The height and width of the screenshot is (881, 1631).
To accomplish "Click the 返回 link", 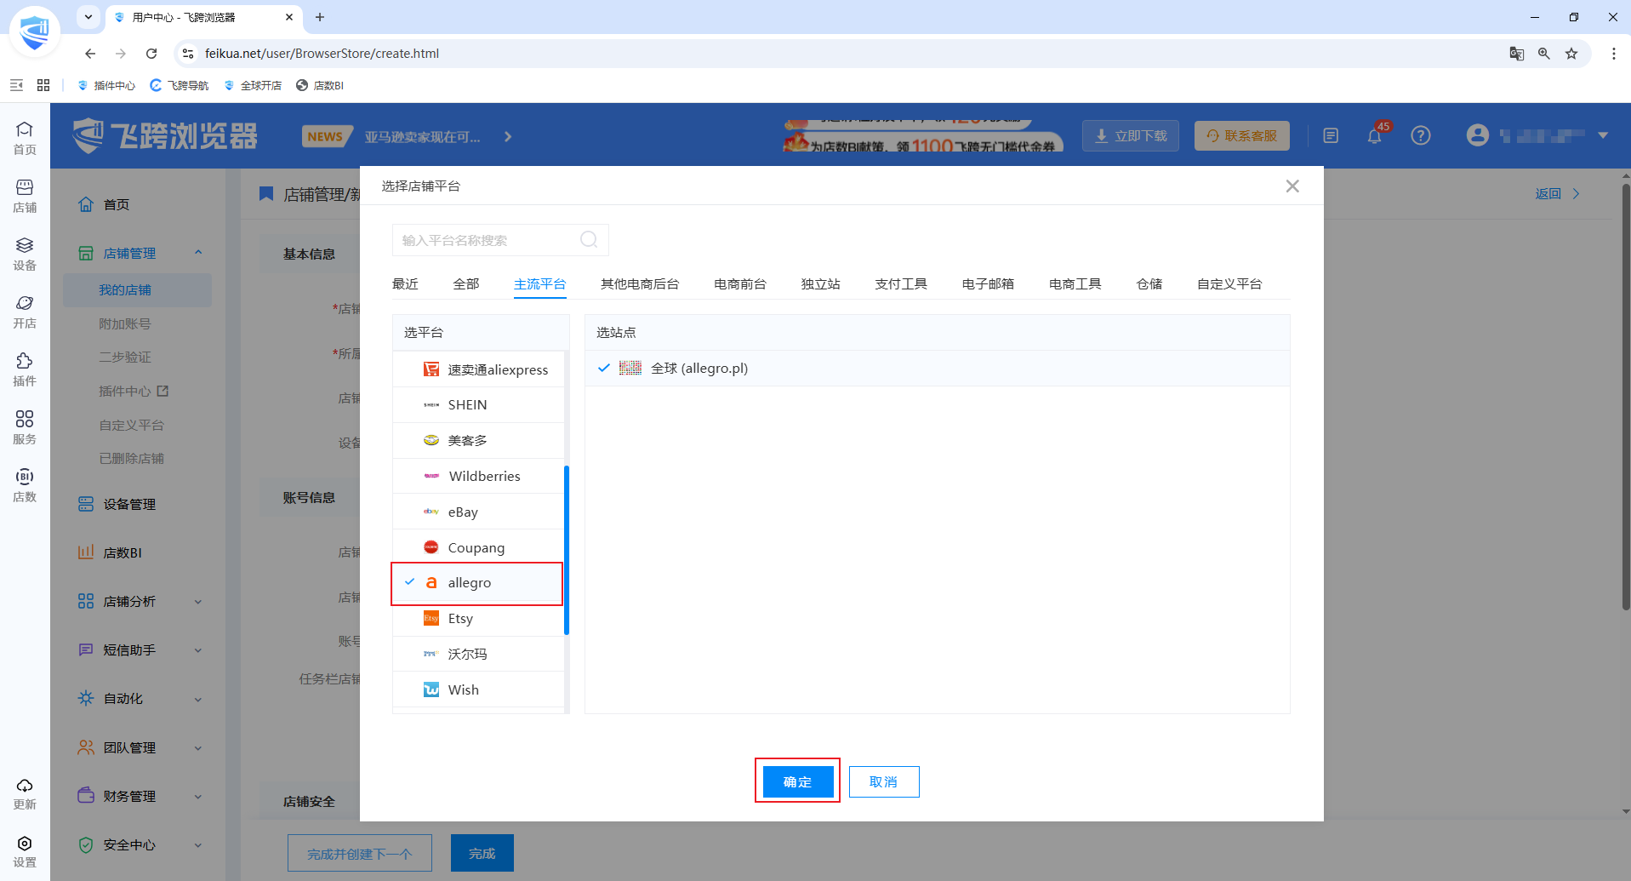I will pyautogui.click(x=1557, y=194).
